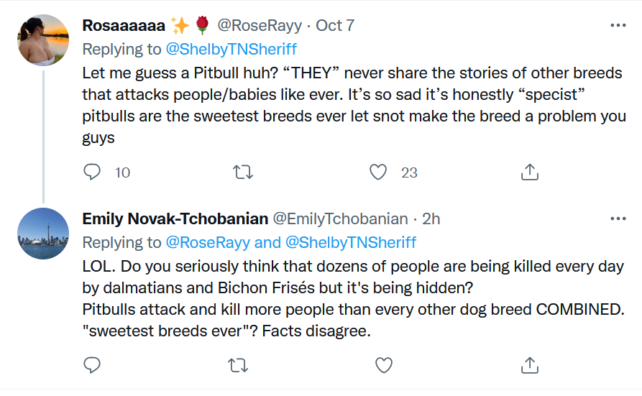
Task: Open Rosaaaaaa's profile picture
Action: coord(43,40)
